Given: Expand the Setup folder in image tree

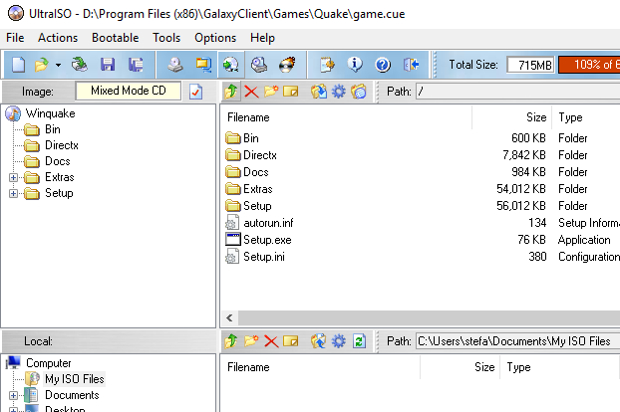Looking at the screenshot, I should 13,193.
